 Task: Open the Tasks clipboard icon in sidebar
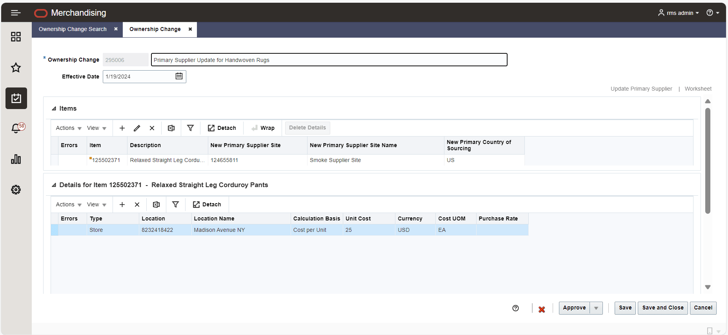[16, 98]
